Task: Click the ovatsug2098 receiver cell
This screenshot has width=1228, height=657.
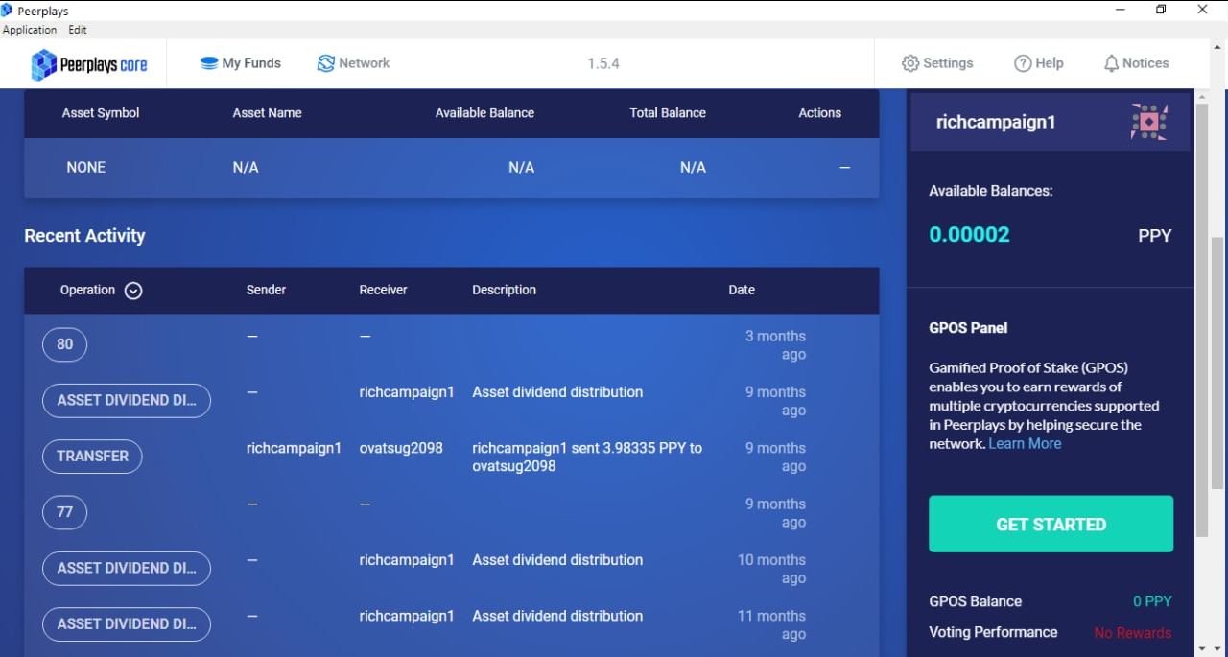Action: [401, 448]
